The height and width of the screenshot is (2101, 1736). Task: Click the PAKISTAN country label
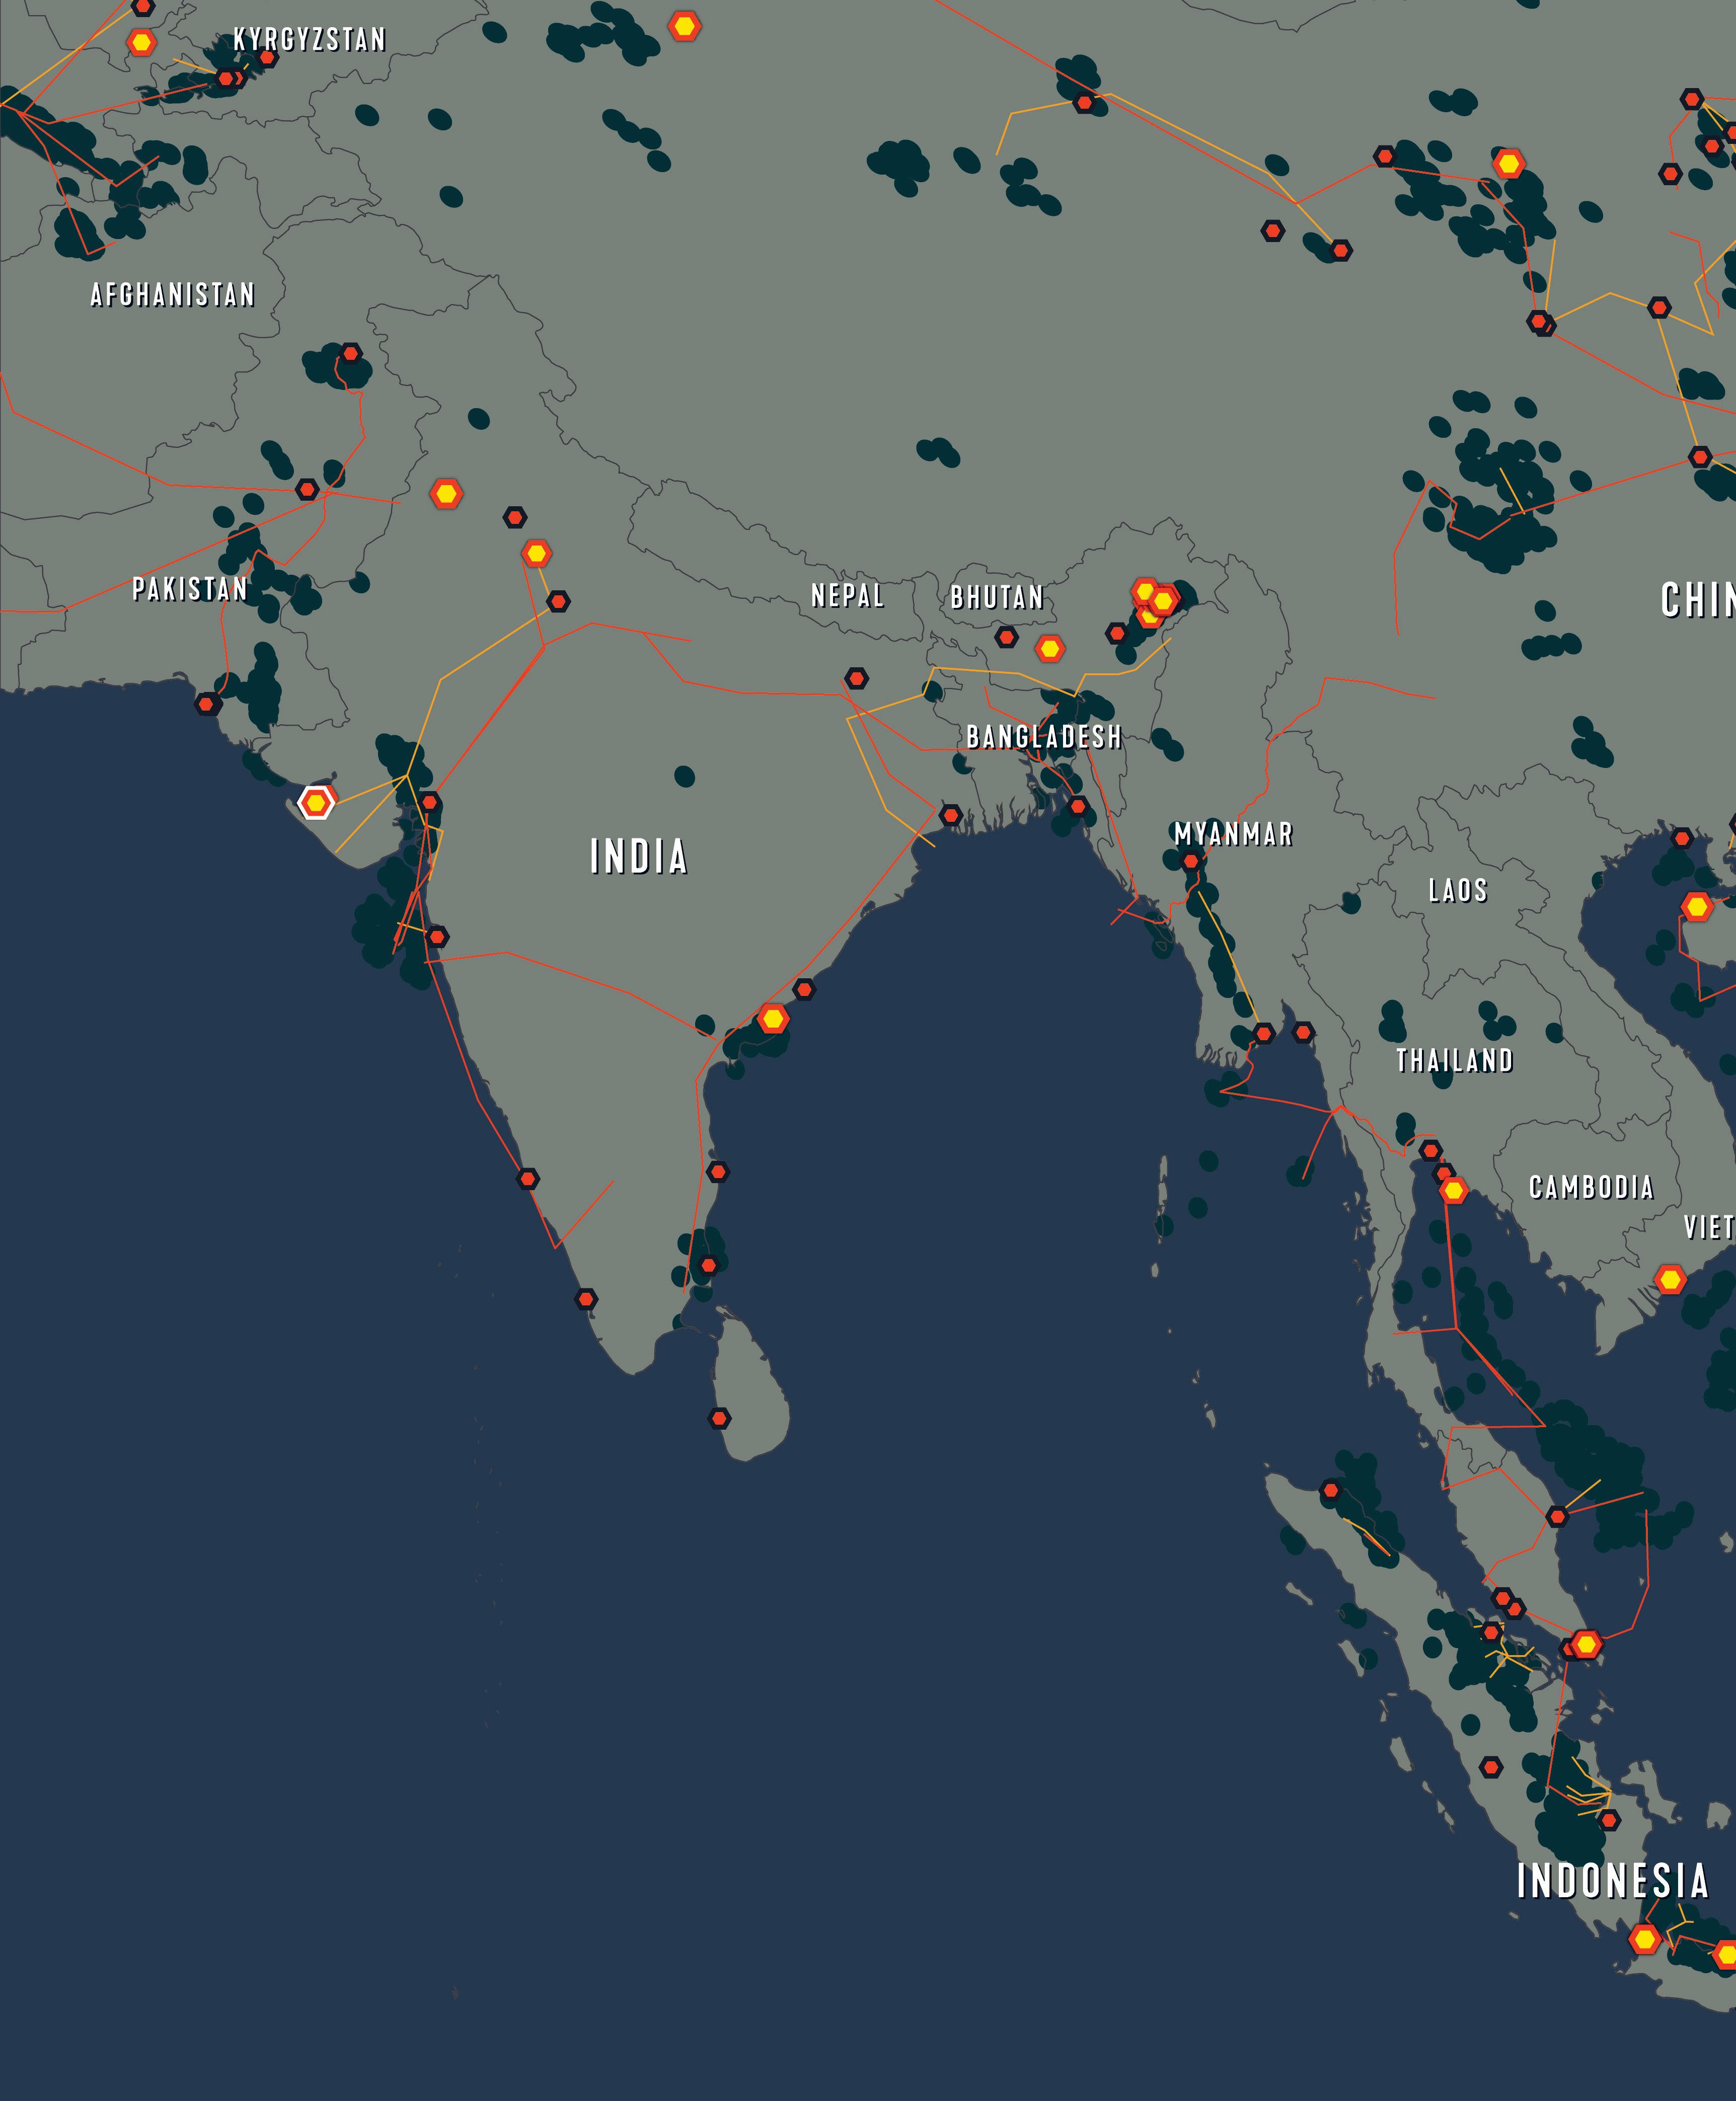[x=190, y=590]
